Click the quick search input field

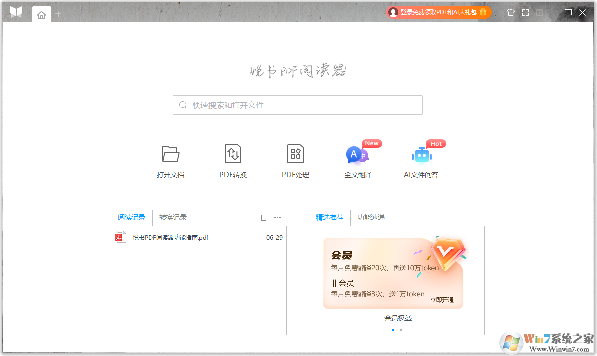(x=298, y=105)
